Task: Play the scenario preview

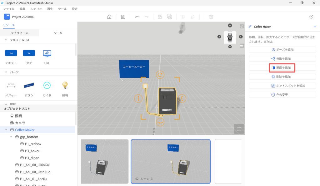Action: tap(311, 17)
